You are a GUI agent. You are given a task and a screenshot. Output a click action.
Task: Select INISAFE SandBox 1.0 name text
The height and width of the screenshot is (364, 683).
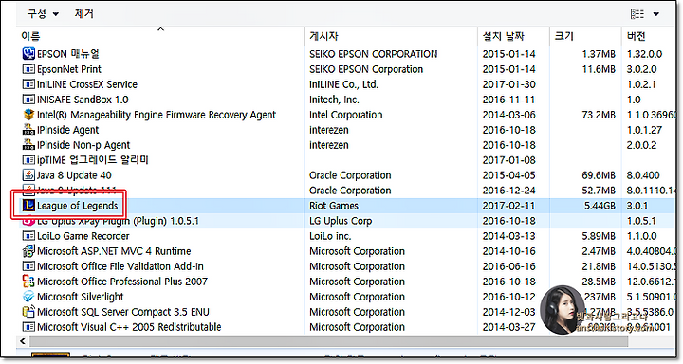(83, 100)
